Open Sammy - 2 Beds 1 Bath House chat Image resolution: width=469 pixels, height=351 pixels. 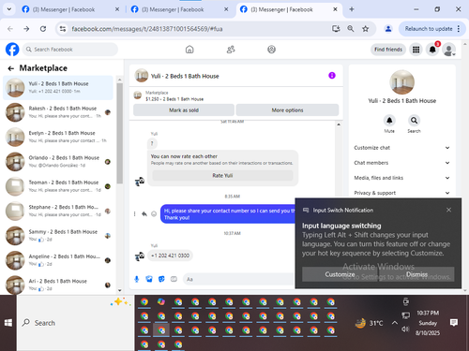point(58,235)
